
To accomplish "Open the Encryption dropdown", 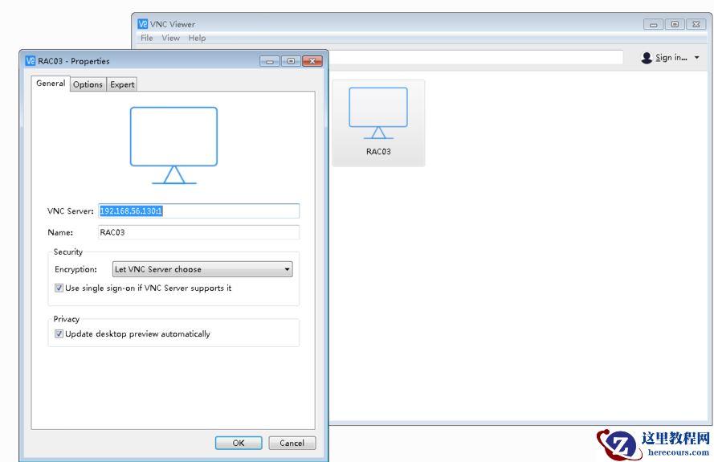I will click(x=202, y=269).
